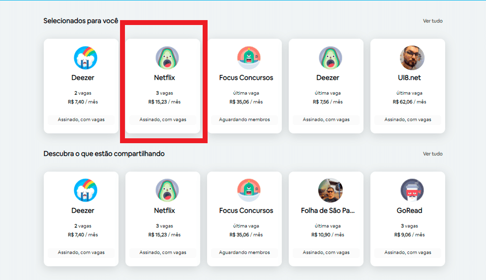Screen dimensions: 486x280
Task: Click 'R$ 15,23 / mês' on Netflix in Descubra
Action: tap(164, 234)
